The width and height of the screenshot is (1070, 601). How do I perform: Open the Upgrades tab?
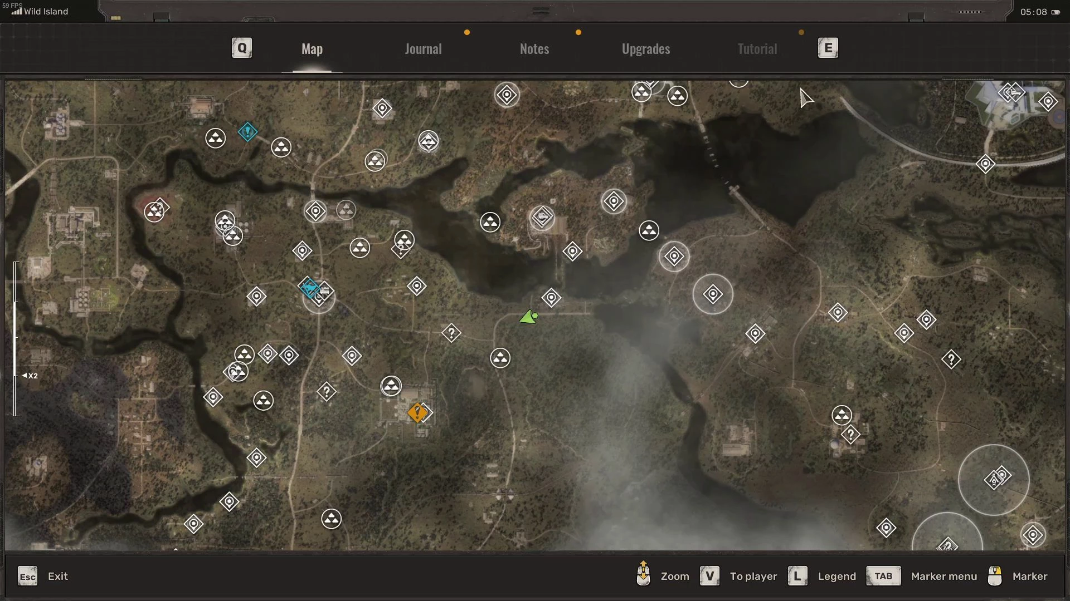pos(645,49)
